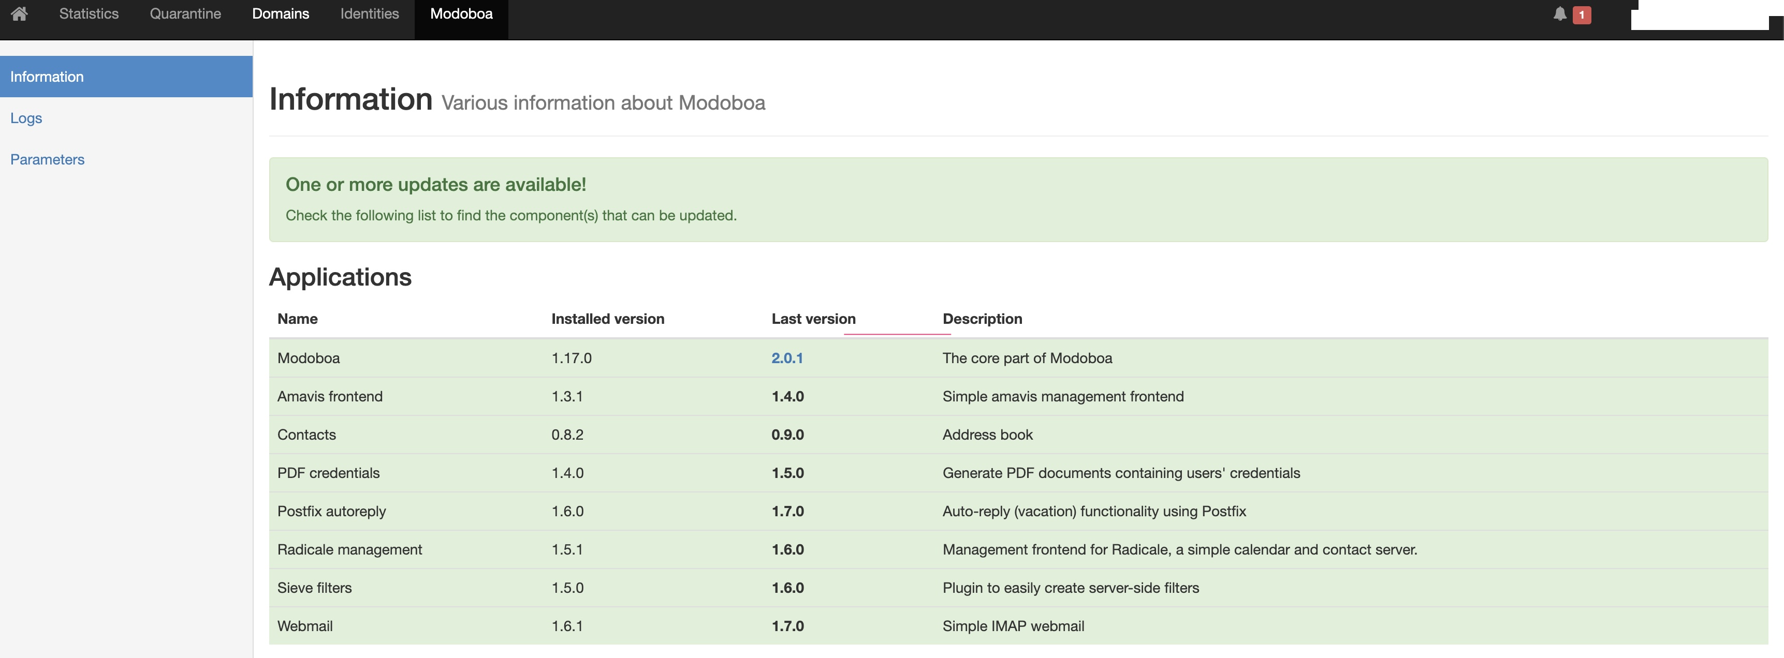Select the Sieve filters row
The image size is (1784, 658).
click(x=314, y=588)
